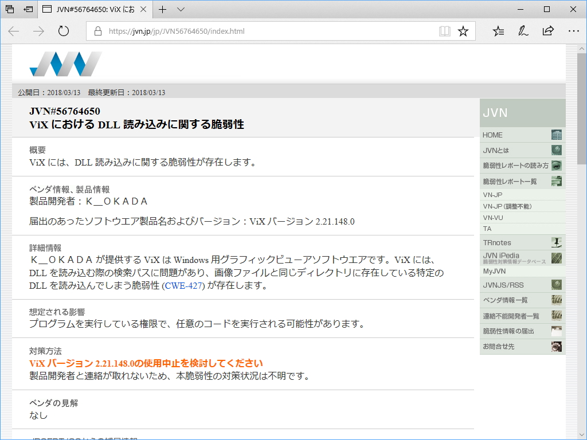This screenshot has width=587, height=440.
Task: Share this page via the share icon
Action: (x=548, y=32)
